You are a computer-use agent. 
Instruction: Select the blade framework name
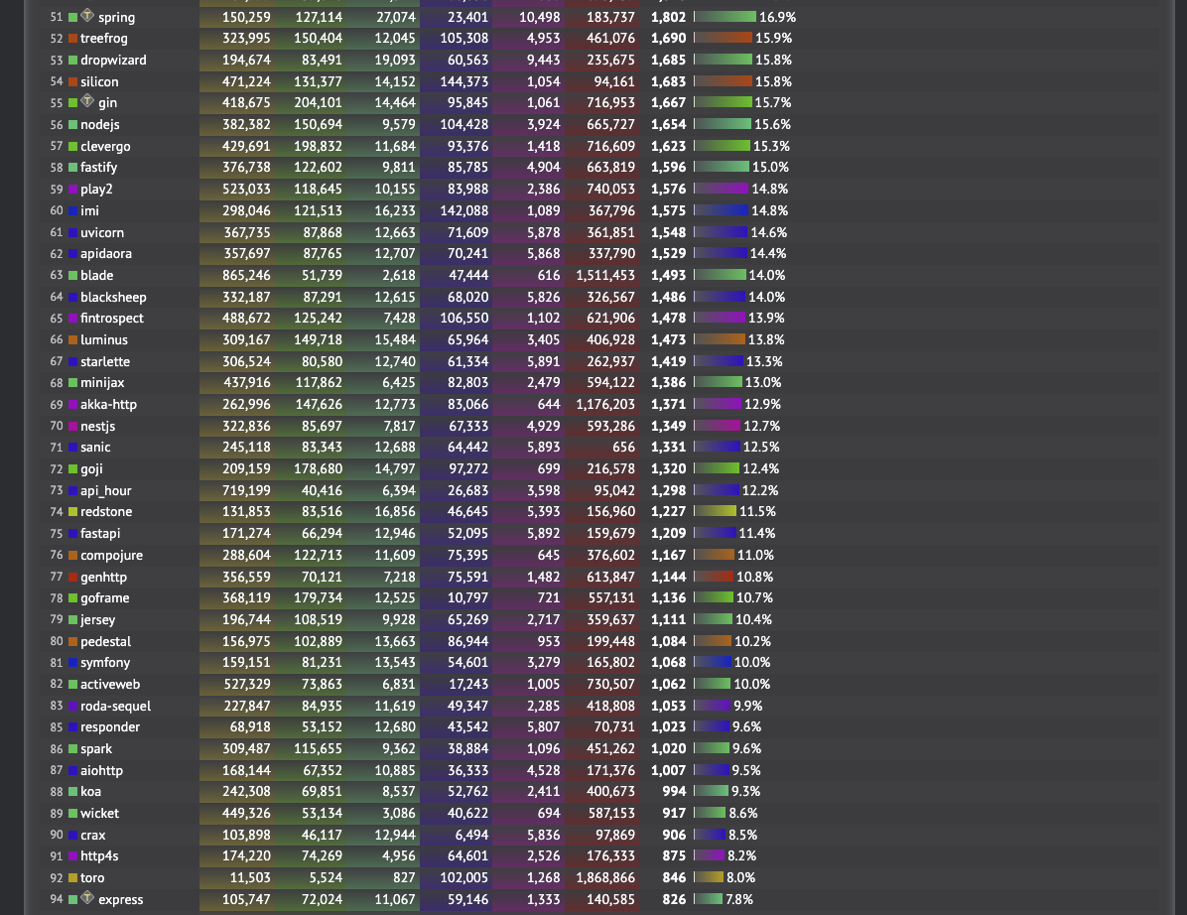pyautogui.click(x=97, y=276)
